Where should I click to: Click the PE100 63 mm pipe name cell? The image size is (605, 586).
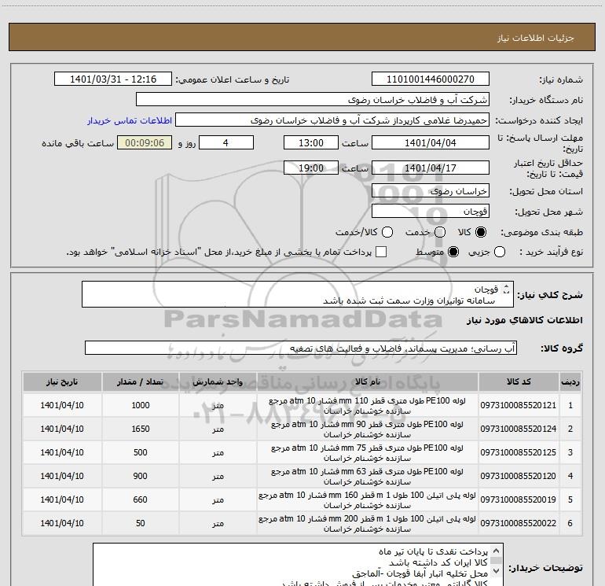[368, 477]
